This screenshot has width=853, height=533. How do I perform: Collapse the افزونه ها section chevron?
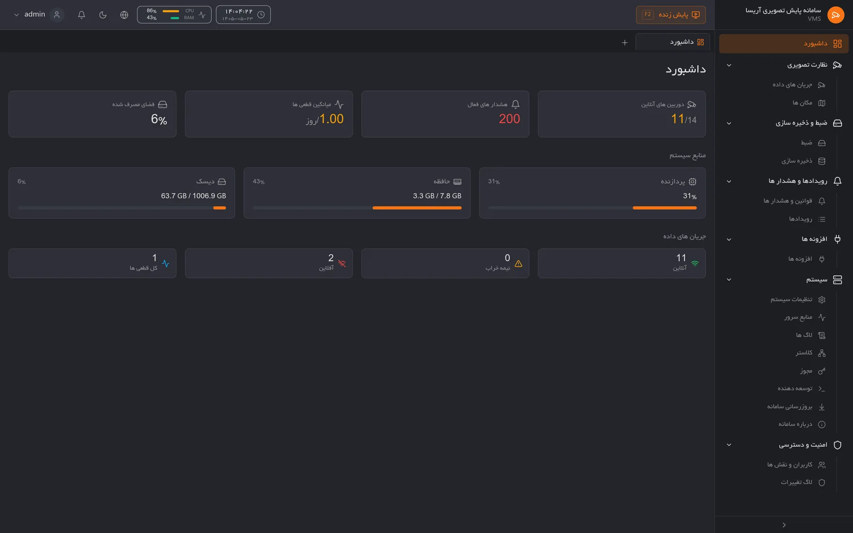click(729, 239)
